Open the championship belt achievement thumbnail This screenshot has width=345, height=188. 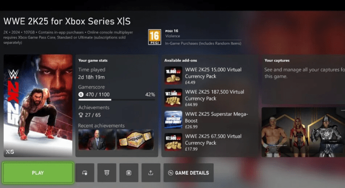coord(135,140)
